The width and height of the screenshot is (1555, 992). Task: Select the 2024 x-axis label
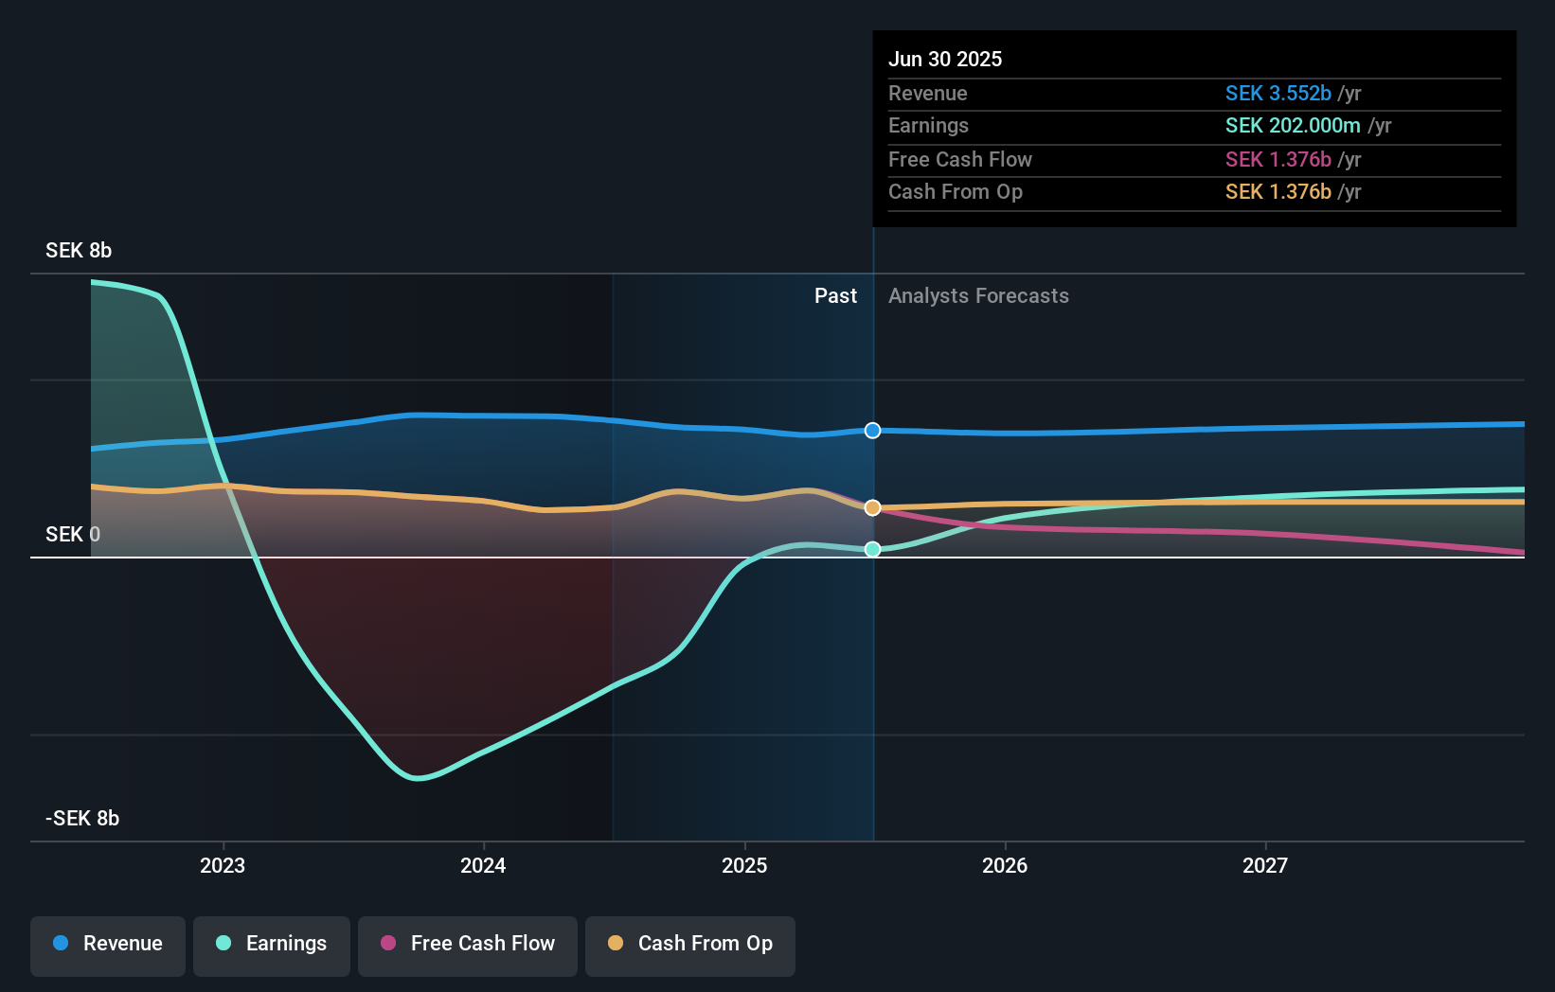(x=483, y=865)
